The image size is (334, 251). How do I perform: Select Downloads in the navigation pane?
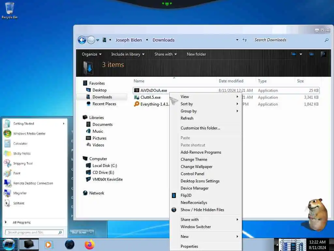pyautogui.click(x=102, y=97)
